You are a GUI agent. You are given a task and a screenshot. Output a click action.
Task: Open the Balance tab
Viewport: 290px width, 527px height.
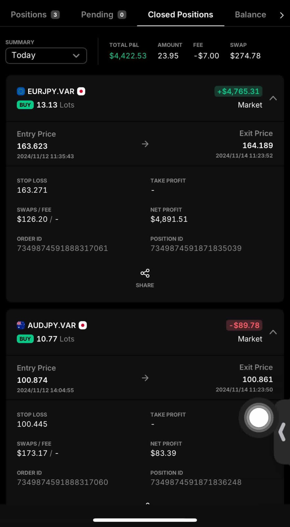tap(250, 14)
